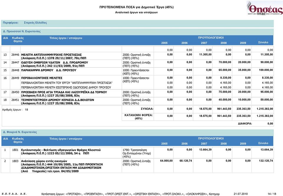Select title 'ΤΣΙΜΕΝΤΟΣΤΡΩΣΗ ΔΡΟΜΟΥ ΚΕΡΑΣΙΑ Δ.Δ.ΒΕΛΩΤΩΝ'

tap(57, 100)
